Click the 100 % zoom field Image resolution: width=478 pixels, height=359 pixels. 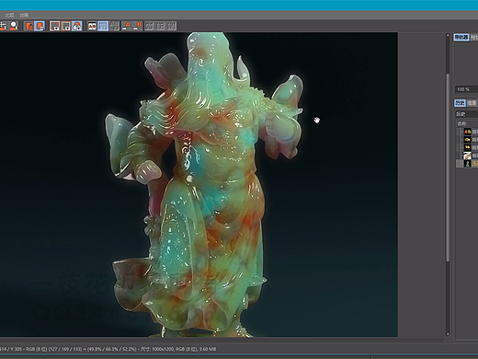tap(466, 89)
